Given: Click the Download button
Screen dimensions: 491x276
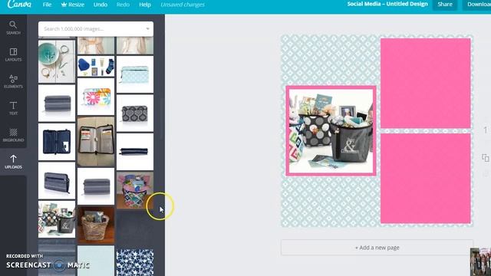Looking at the screenshot, I should click(477, 5).
